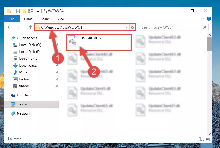Maximize the SysWOW64 window
The width and height of the screenshot is (220, 148).
pyautogui.click(x=192, y=11)
